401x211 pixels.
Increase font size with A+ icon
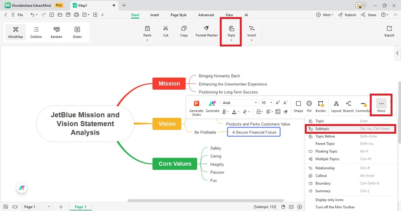278,103
